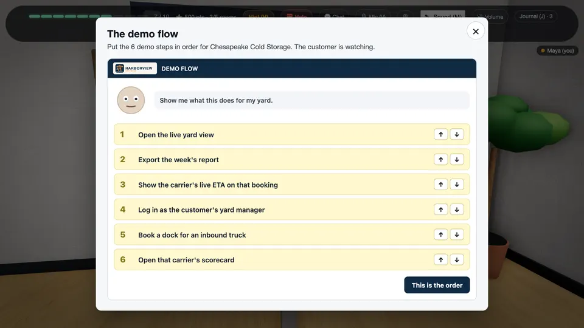Screen dimensions: 584x328
Task: Move 'Log in as the customer's yard manager' down
Action: [x=457, y=210]
